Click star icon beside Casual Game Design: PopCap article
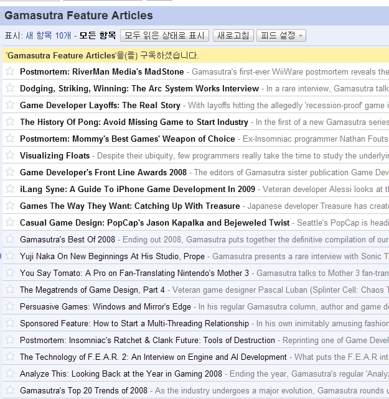The height and width of the screenshot is (399, 389). [10, 222]
